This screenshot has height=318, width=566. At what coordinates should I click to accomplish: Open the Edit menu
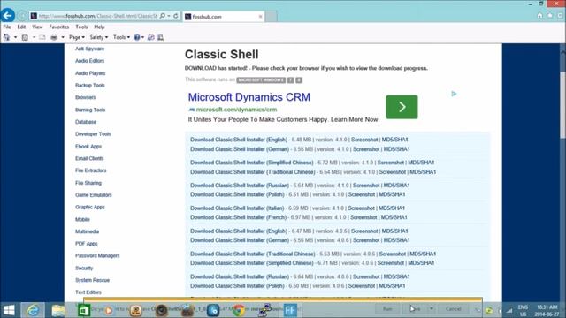tap(21, 27)
